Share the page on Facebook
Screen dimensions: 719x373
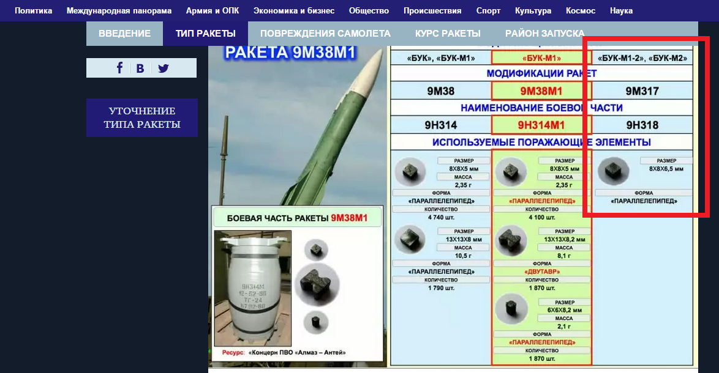119,68
